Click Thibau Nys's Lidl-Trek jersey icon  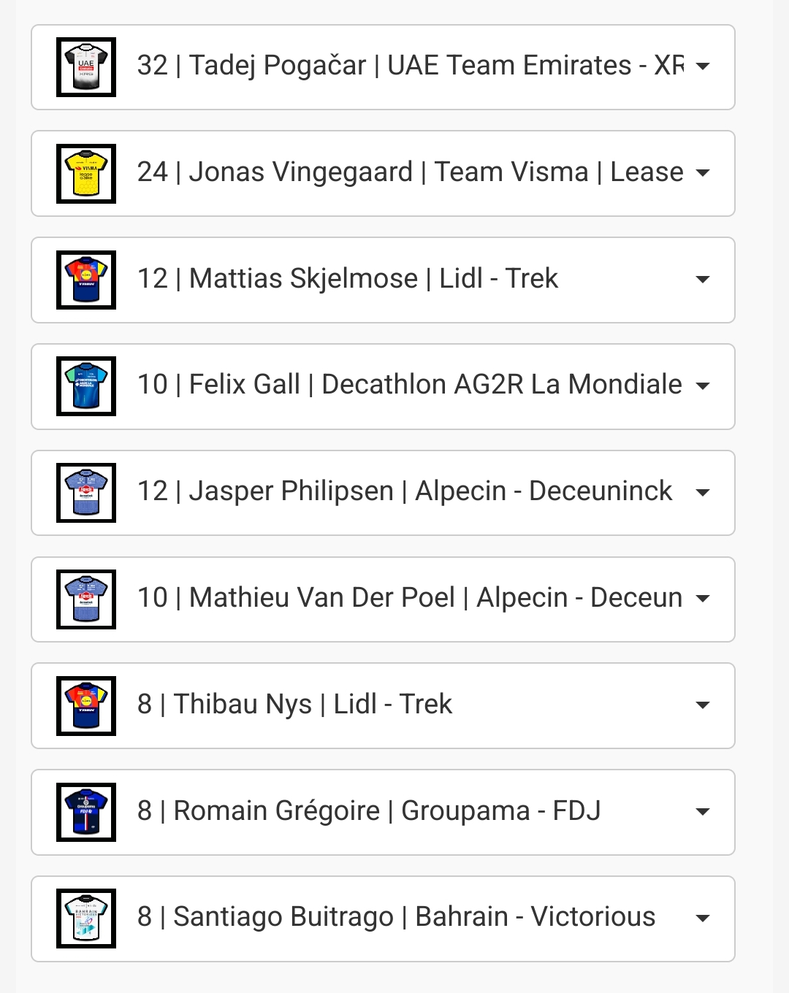point(86,706)
